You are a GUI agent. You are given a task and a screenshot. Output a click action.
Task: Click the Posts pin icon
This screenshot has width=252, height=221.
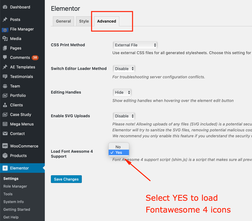pyautogui.click(x=5, y=20)
